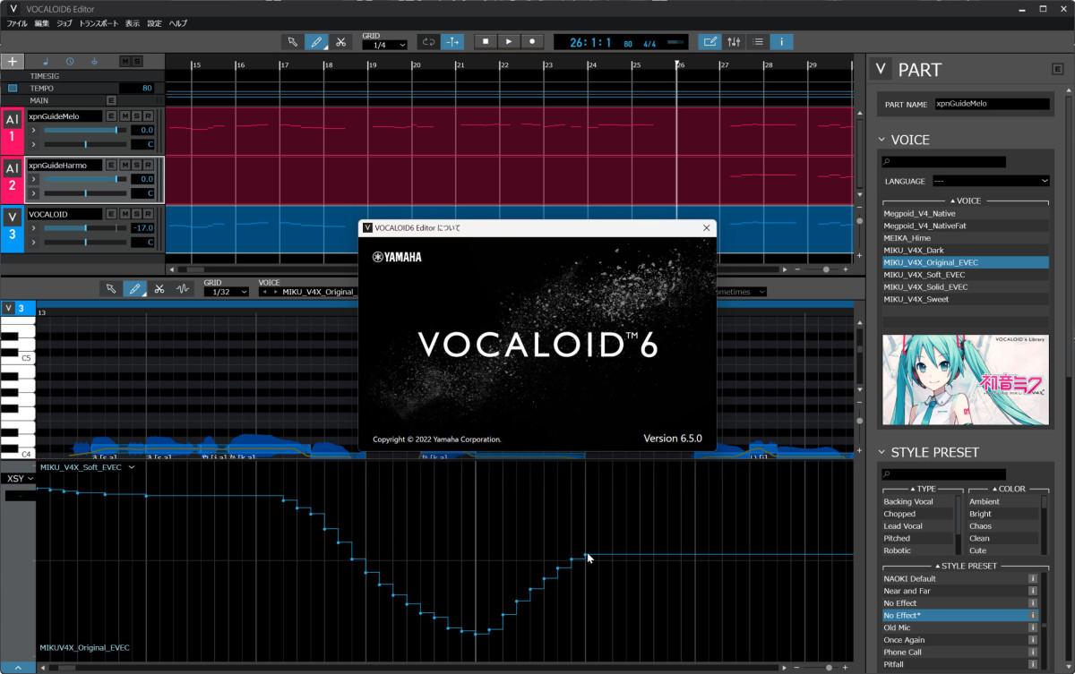Select piano roll scissors tool
The width and height of the screenshot is (1075, 674).
pyautogui.click(x=159, y=288)
